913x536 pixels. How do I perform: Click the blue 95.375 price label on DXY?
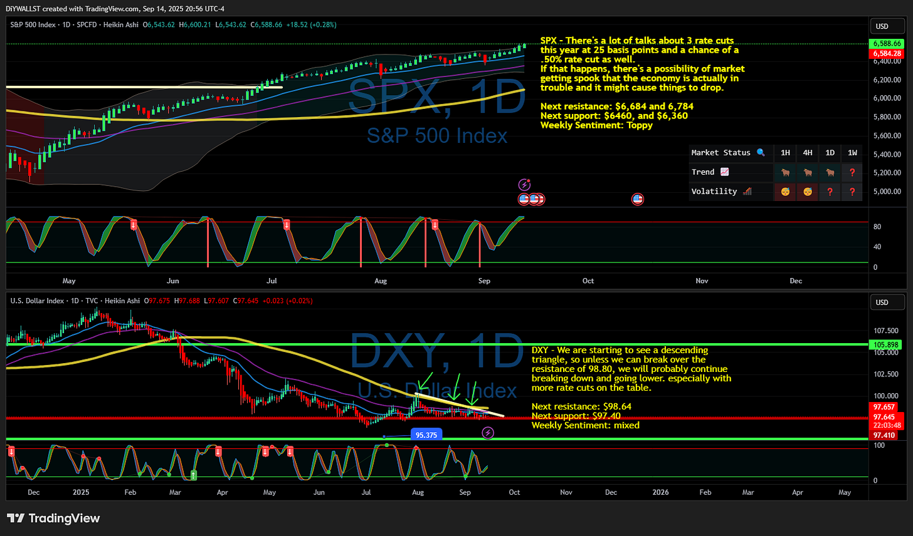tap(426, 434)
